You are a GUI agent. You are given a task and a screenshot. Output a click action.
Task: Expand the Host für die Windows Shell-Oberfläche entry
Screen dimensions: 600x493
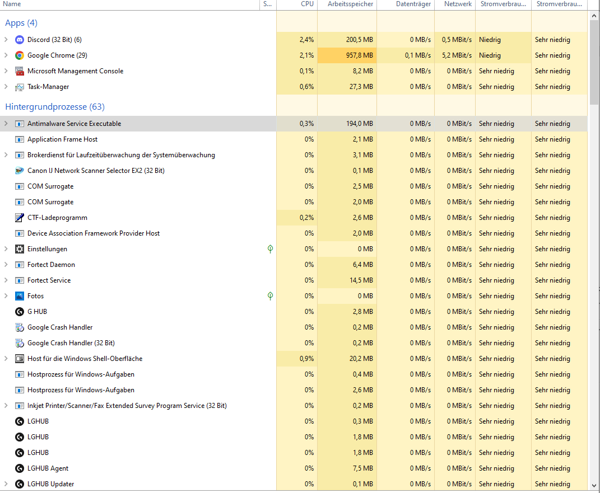click(x=6, y=359)
